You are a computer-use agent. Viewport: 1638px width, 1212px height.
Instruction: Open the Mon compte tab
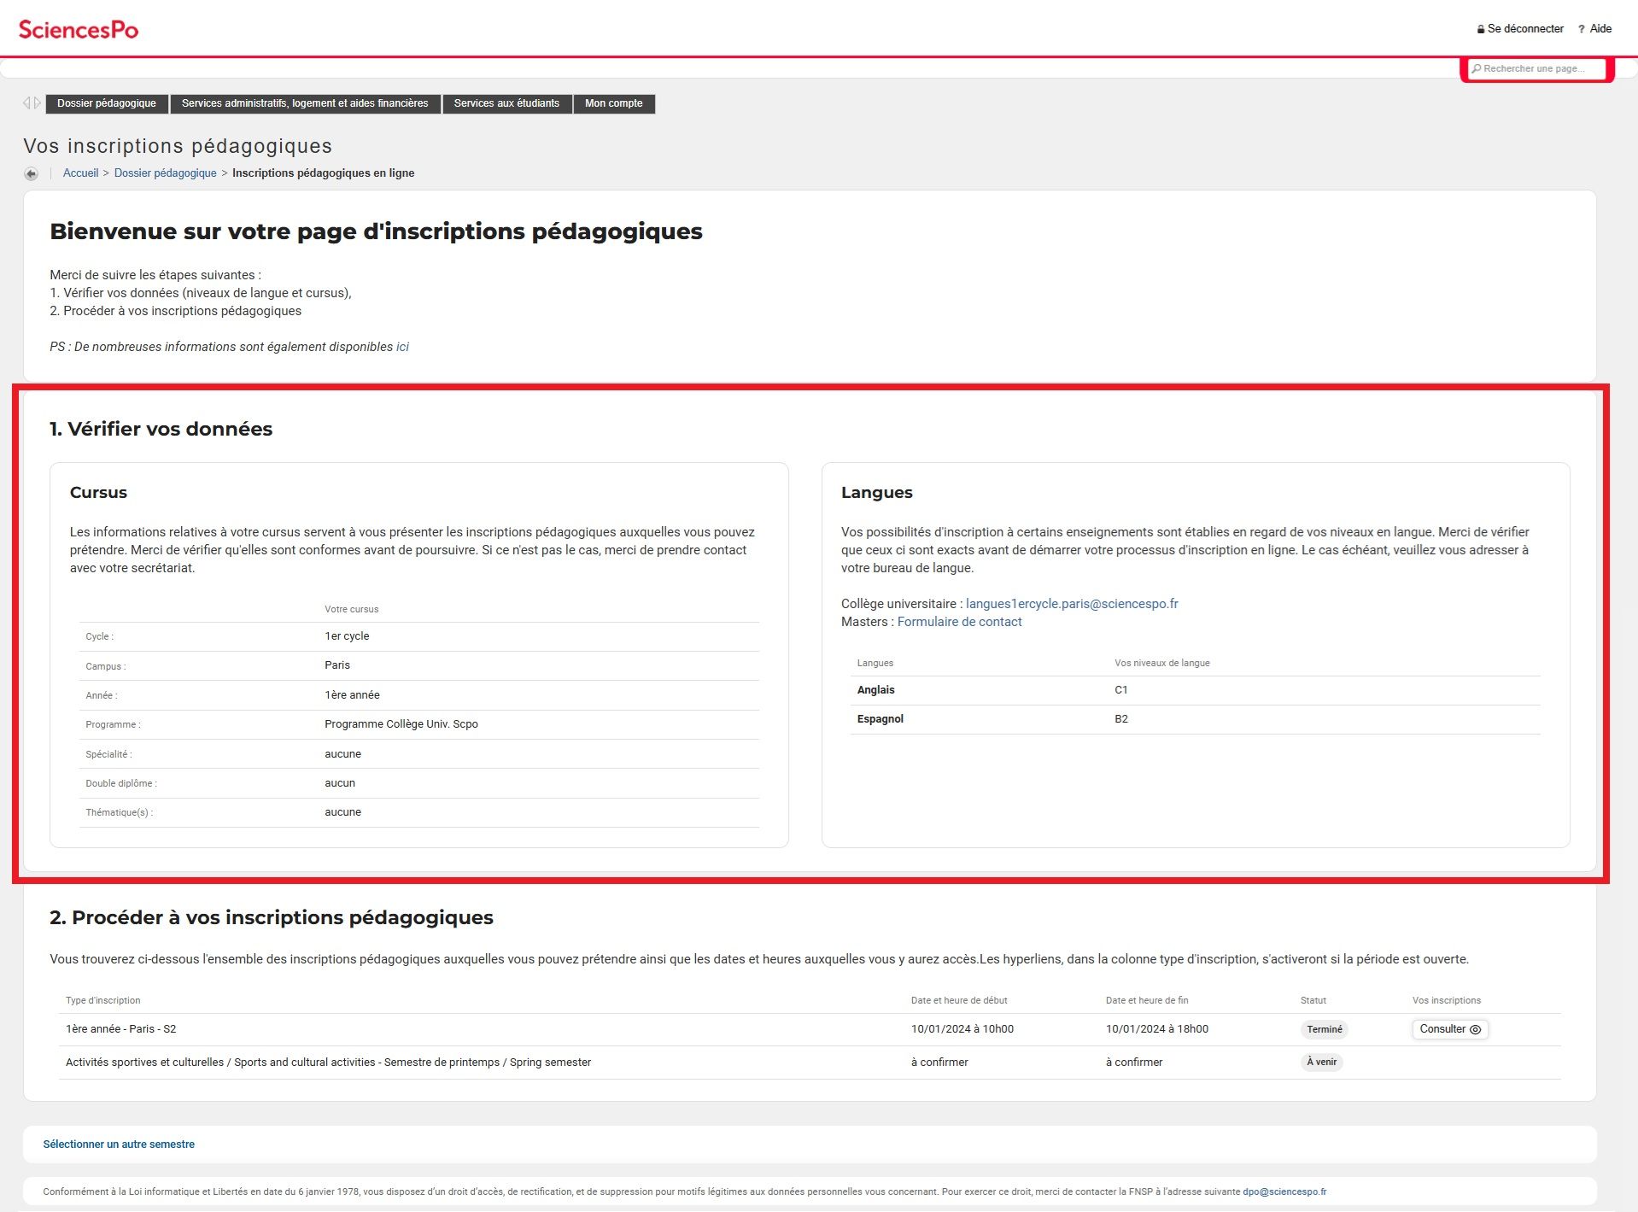point(613,103)
